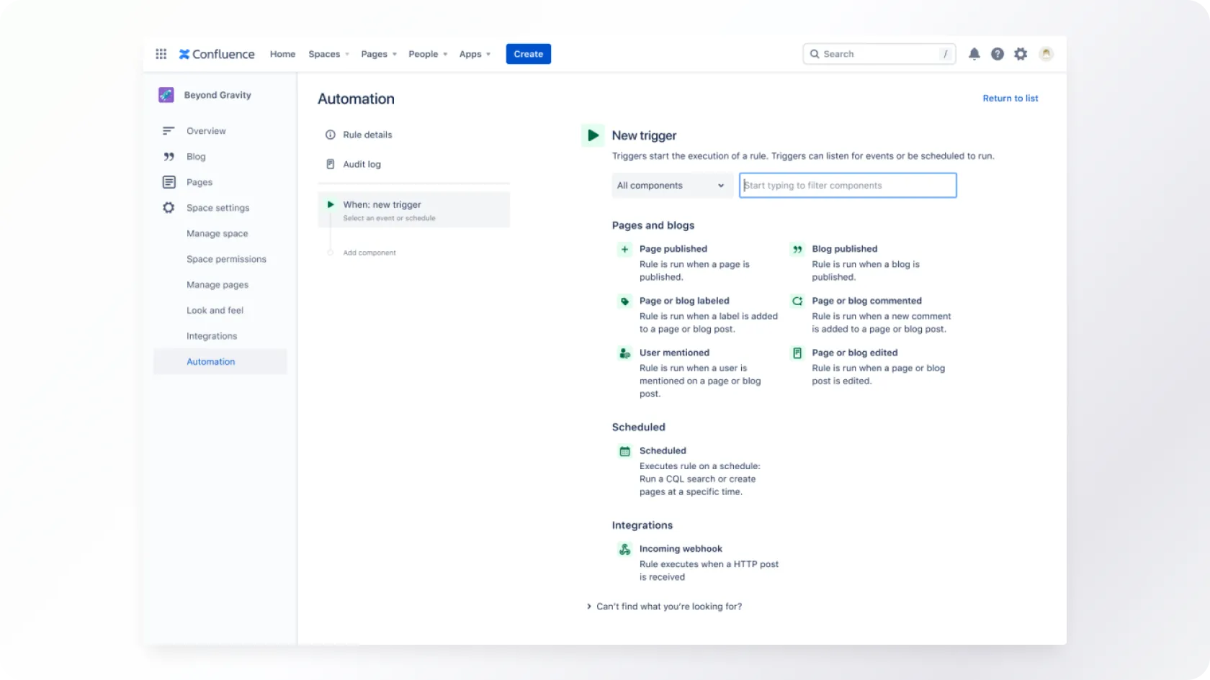Select the Page published trigger icon
This screenshot has height=680, width=1210.
(x=624, y=250)
